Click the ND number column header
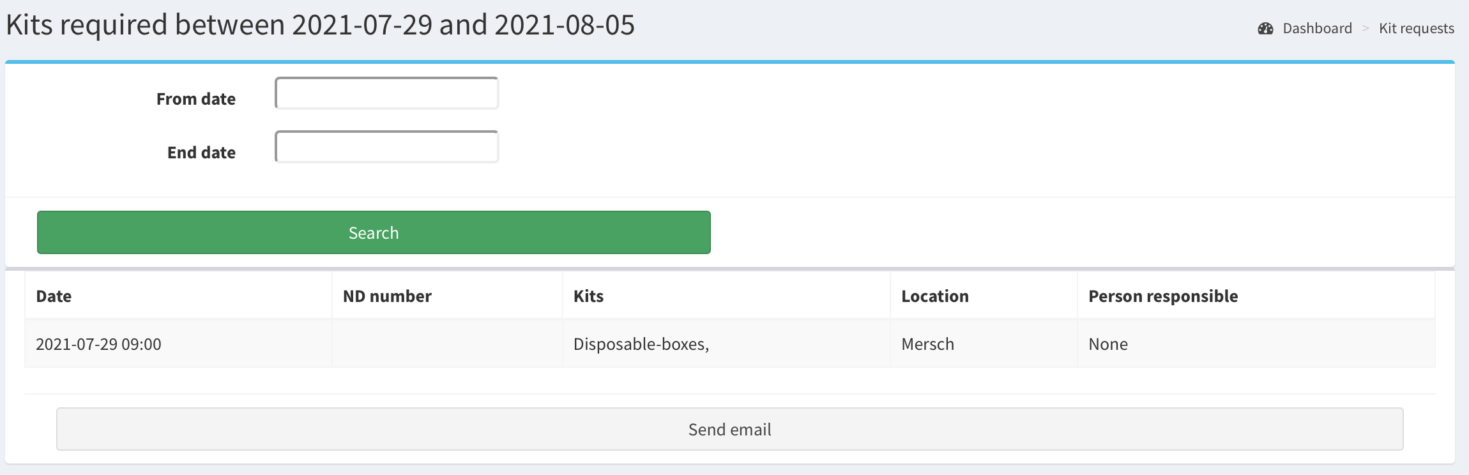The image size is (1469, 475). [387, 296]
